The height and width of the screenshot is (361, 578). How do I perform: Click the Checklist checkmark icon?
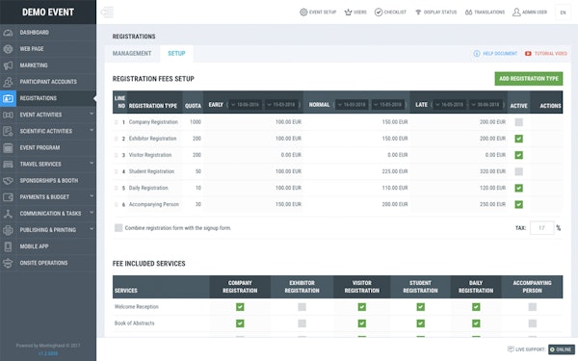click(379, 13)
